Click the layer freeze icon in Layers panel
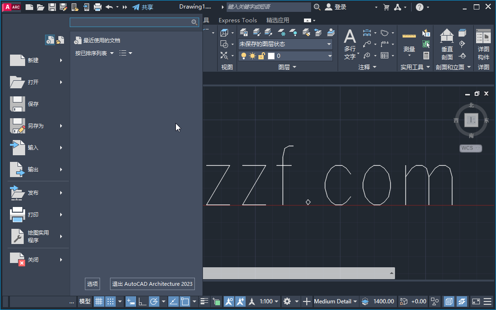The height and width of the screenshot is (310, 496). [x=282, y=33]
